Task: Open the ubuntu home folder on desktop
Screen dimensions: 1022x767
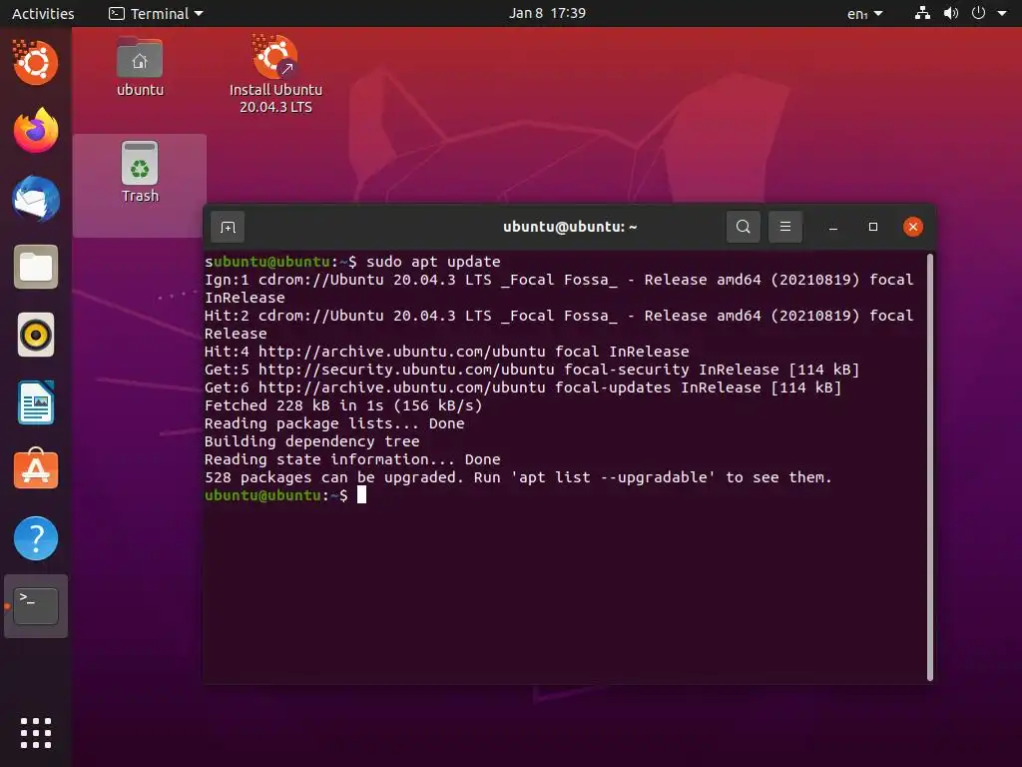Action: coord(140,67)
